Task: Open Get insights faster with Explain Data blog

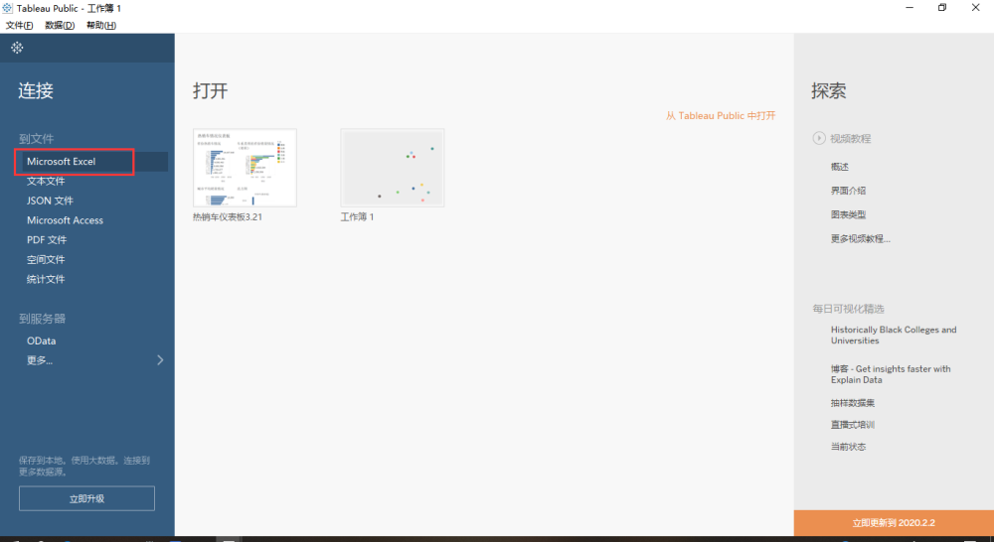Action: [891, 374]
